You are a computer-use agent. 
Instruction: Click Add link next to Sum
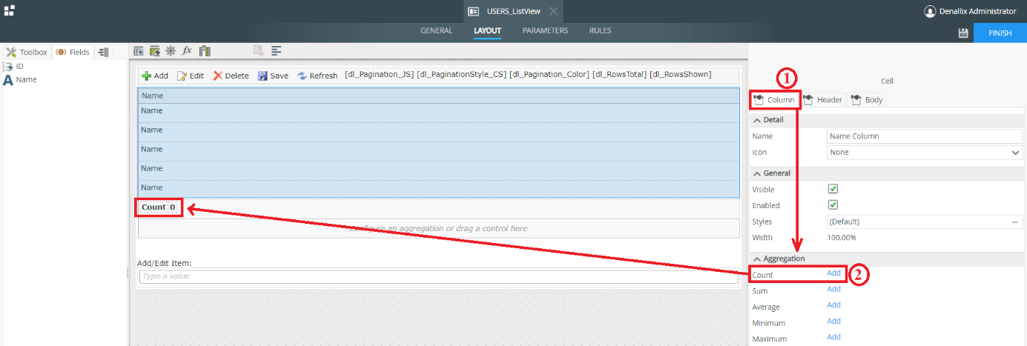(x=833, y=289)
